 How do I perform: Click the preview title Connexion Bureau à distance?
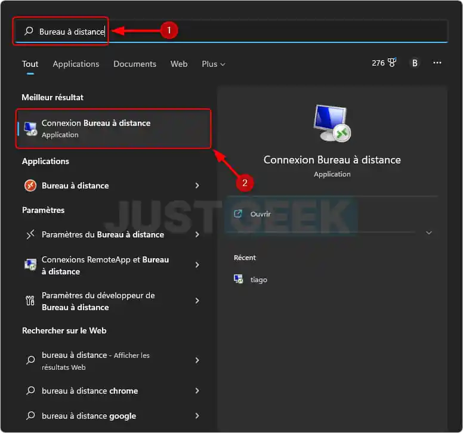coord(332,160)
